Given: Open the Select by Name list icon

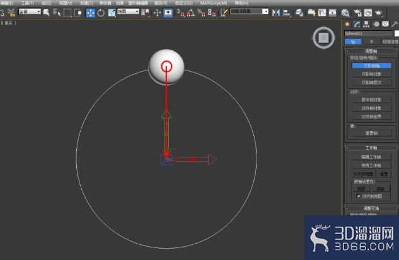Looking at the screenshot, I should point(57,13).
